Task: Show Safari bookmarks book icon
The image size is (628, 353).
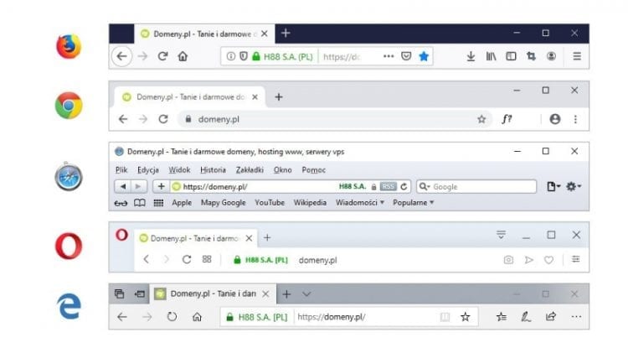Action: point(139,203)
